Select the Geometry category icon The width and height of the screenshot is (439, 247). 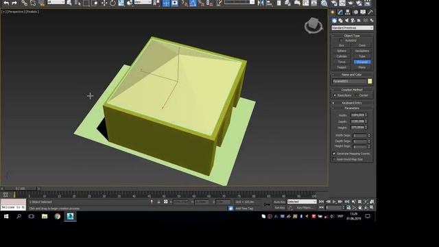point(334,21)
